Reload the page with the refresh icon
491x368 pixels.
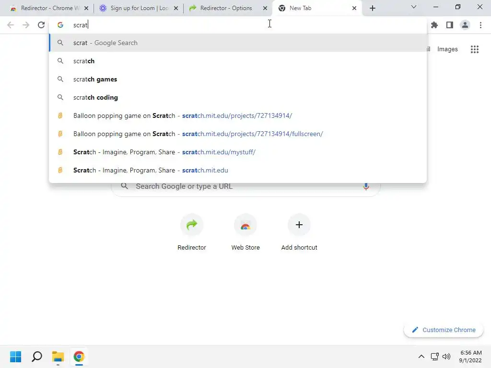point(41,25)
